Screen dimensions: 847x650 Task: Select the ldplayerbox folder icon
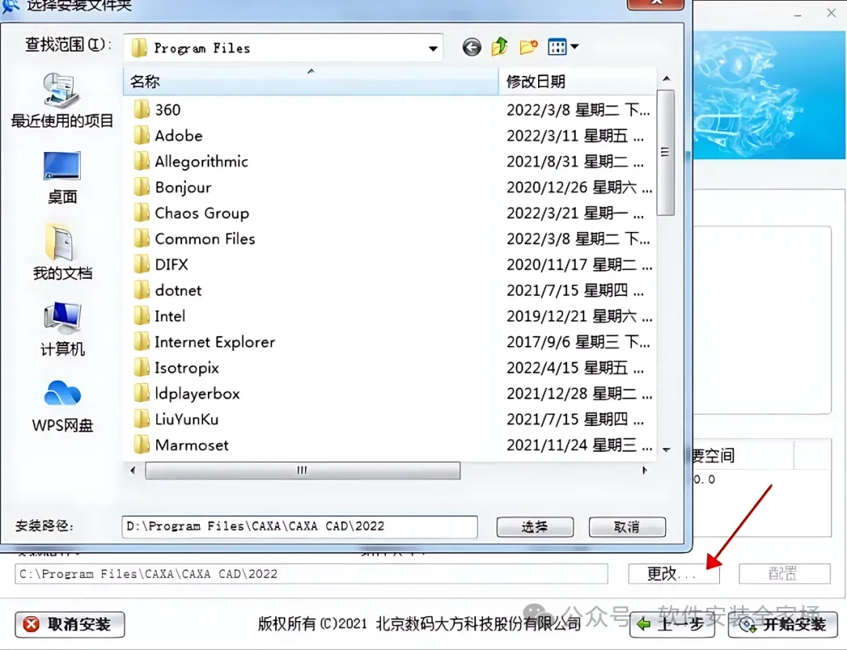[x=141, y=393]
